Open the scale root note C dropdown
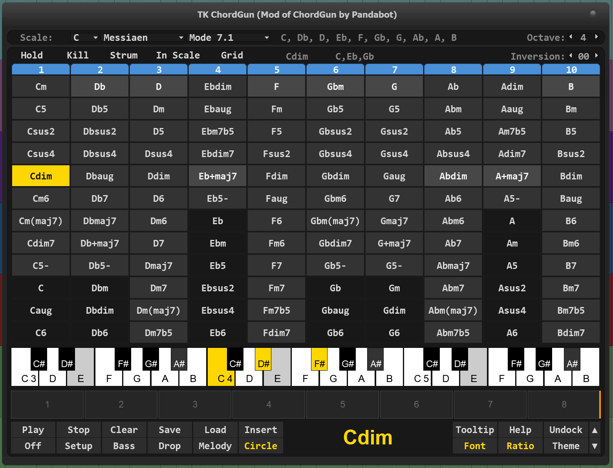This screenshot has width=613, height=468. tap(85, 38)
